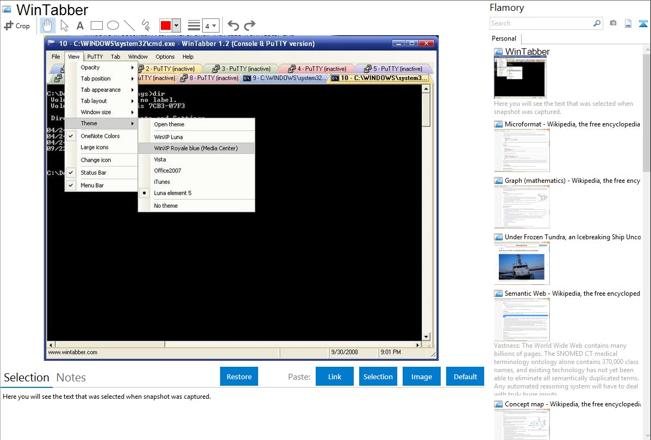Click the horizontal scroll-left arrow in WinTabber
Viewport: 651px width, 440px height.
coord(51,345)
